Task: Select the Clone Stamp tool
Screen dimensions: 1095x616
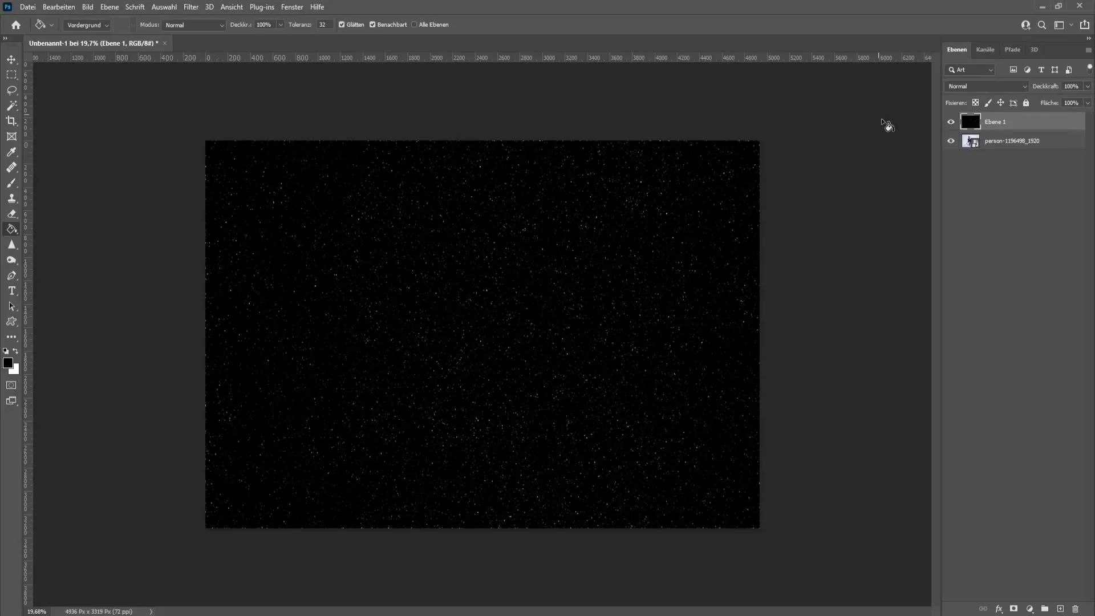Action: [x=11, y=198]
